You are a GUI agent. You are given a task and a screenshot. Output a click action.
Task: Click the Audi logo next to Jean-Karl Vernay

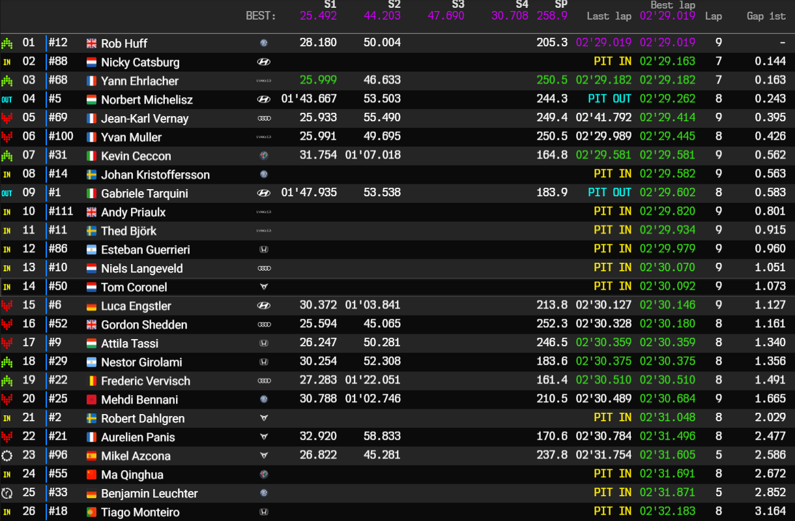264,119
